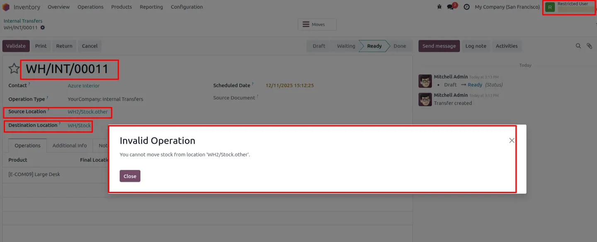Click the Transfer created message text

pos(453,103)
